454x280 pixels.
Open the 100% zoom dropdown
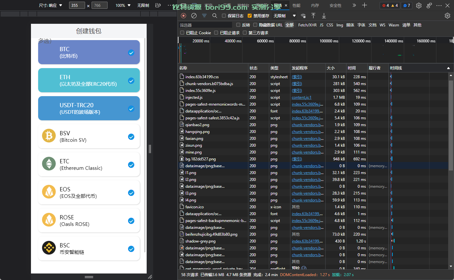coord(123,5)
